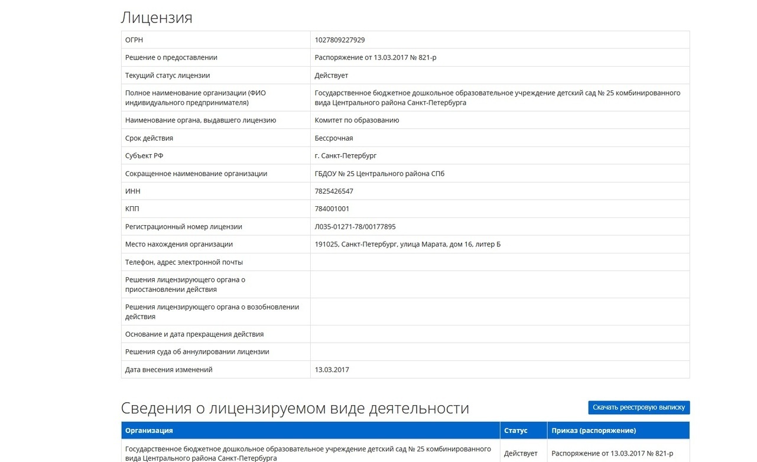
Task: Click the address cell with улица Марата
Action: coord(407,244)
